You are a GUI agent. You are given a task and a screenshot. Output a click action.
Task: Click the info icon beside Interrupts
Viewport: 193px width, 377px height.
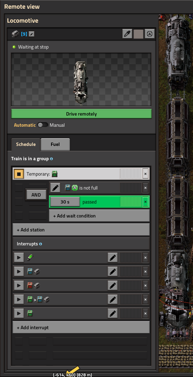click(x=41, y=244)
